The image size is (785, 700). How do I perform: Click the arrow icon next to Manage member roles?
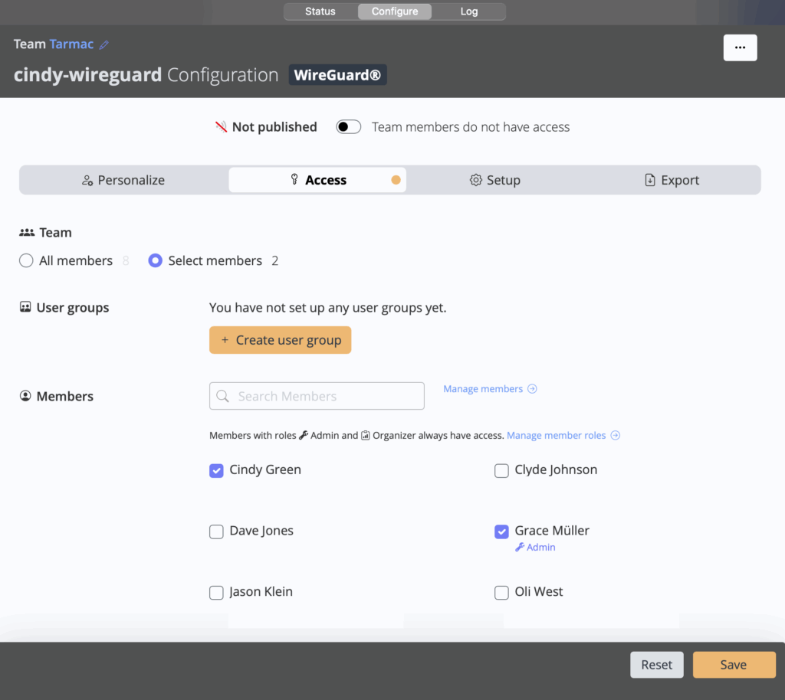tap(615, 436)
